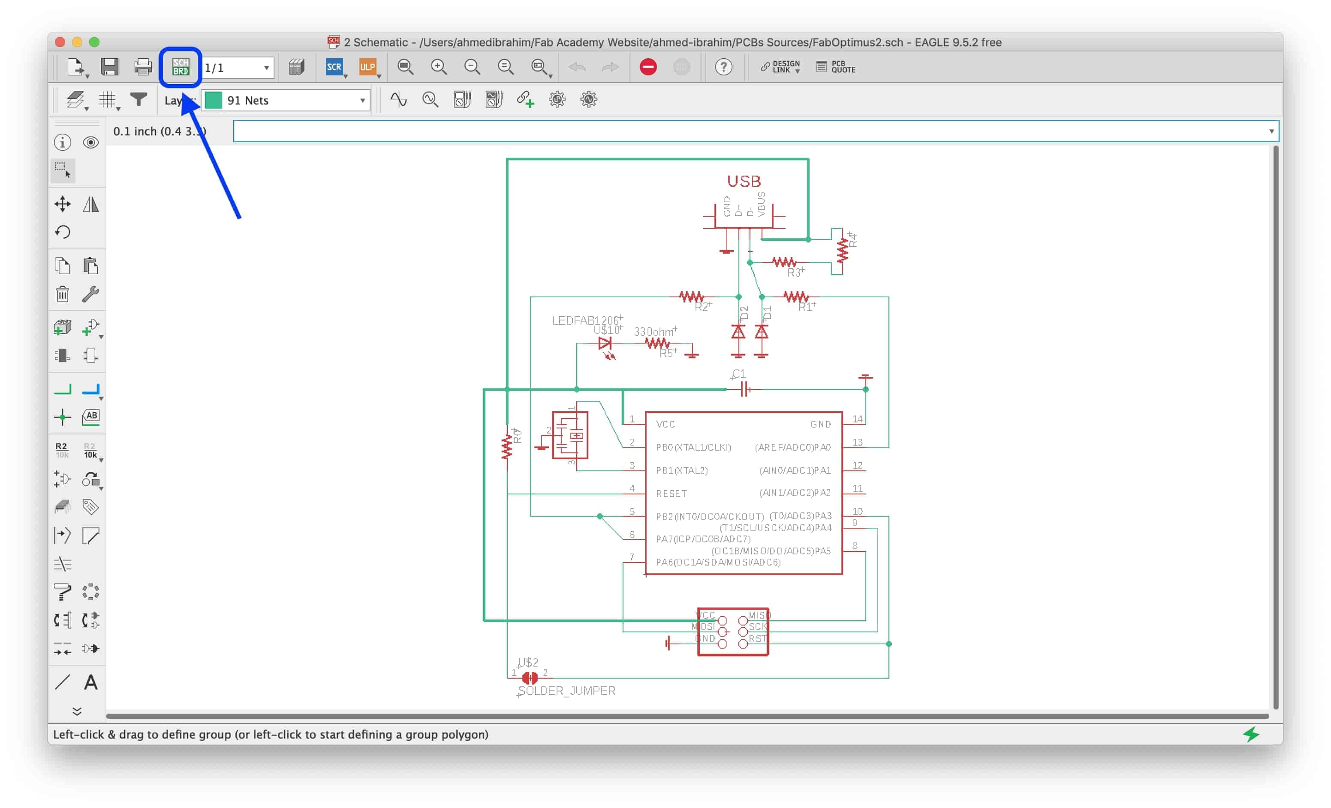Select the Paint roller tool
The height and width of the screenshot is (808, 1331).
[63, 592]
